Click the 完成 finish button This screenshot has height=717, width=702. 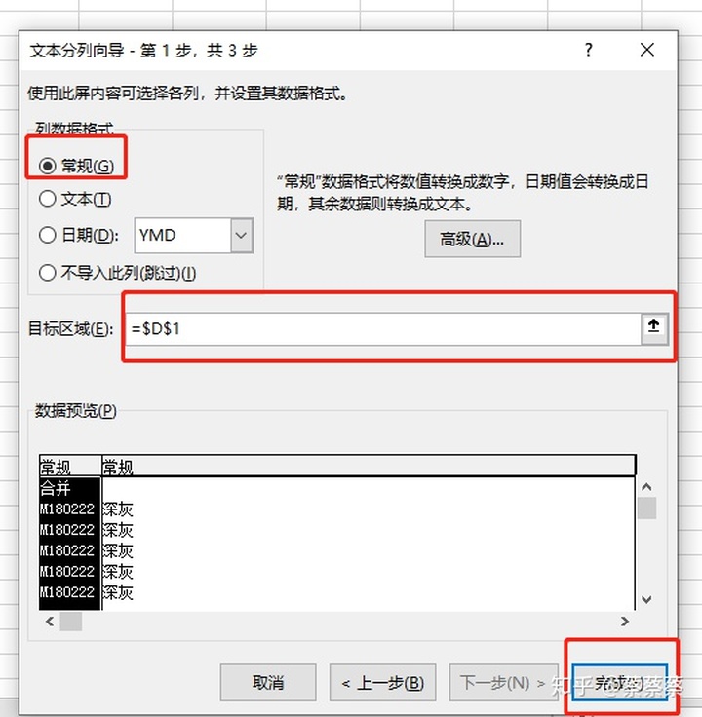tap(620, 683)
